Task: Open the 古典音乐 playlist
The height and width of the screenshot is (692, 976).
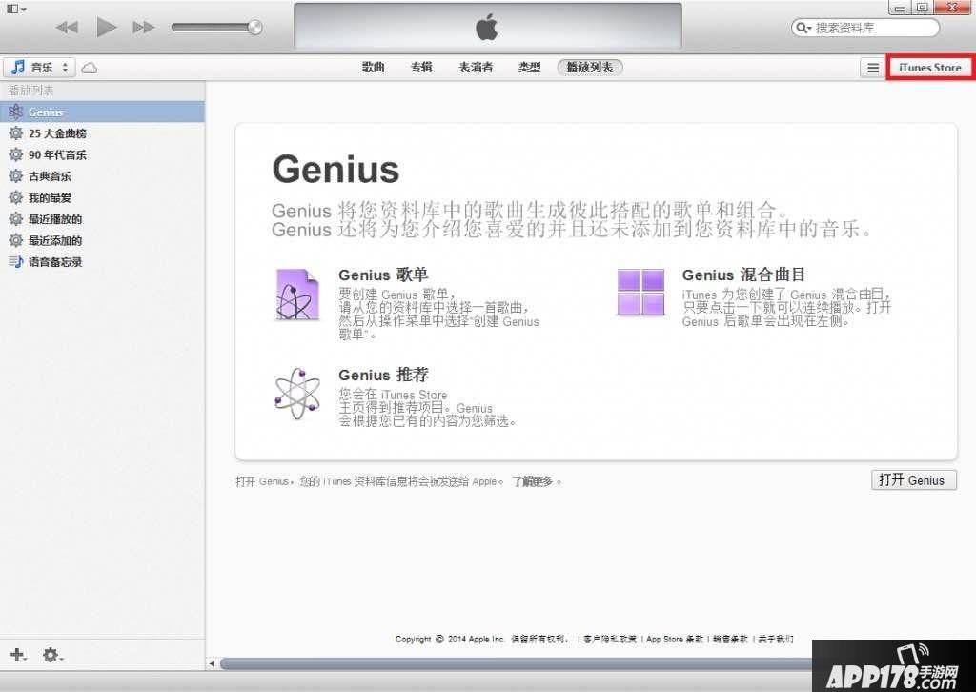Action: [102, 176]
